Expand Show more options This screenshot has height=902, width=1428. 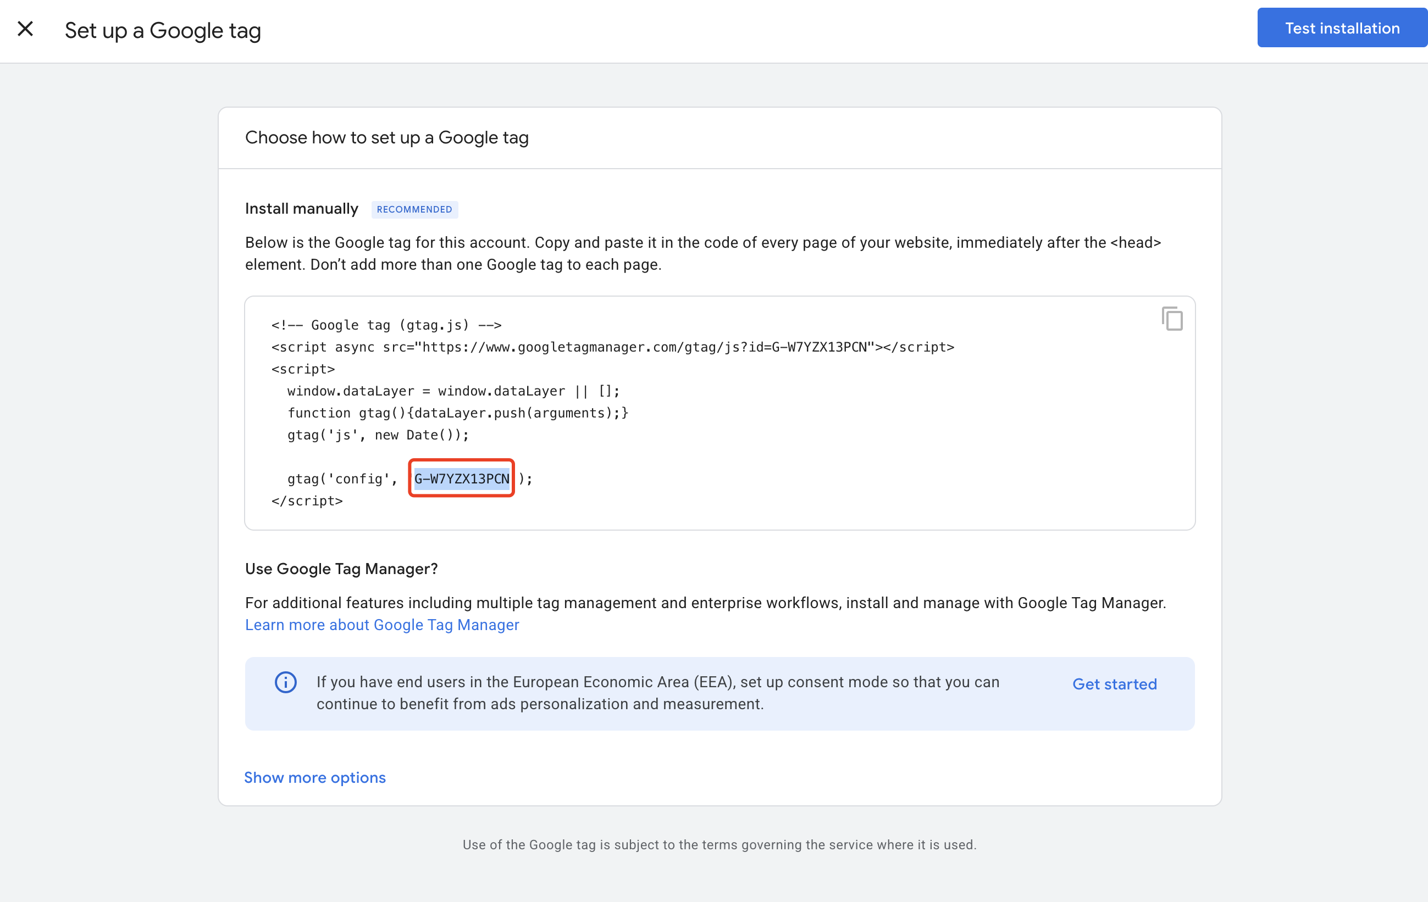[x=315, y=777]
